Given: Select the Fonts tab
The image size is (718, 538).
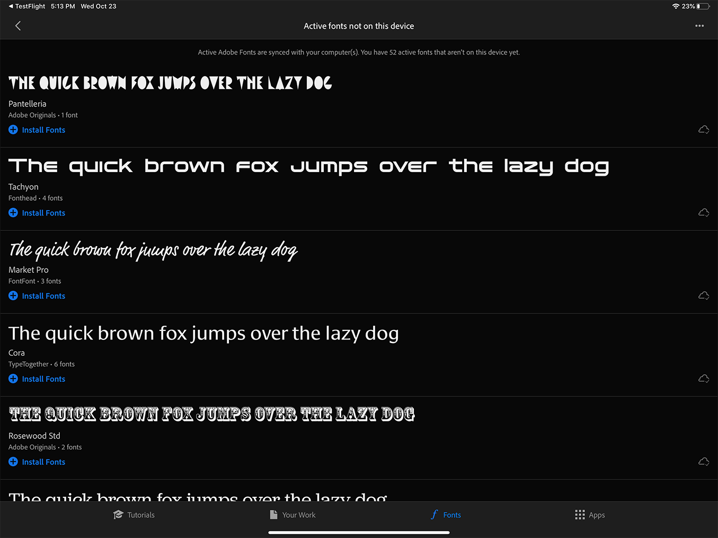Looking at the screenshot, I should 446,515.
